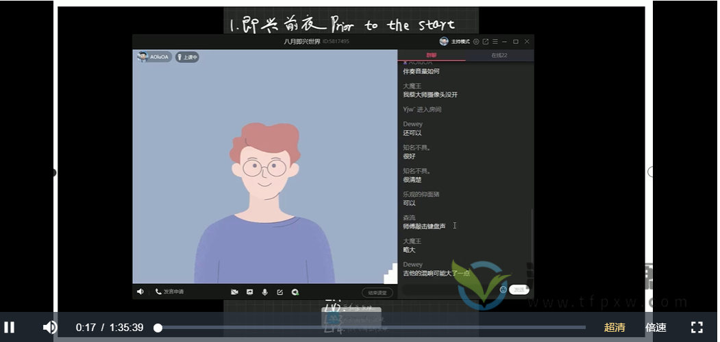The width and height of the screenshot is (720, 342).
Task: Change video quality via 超清
Action: [615, 328]
